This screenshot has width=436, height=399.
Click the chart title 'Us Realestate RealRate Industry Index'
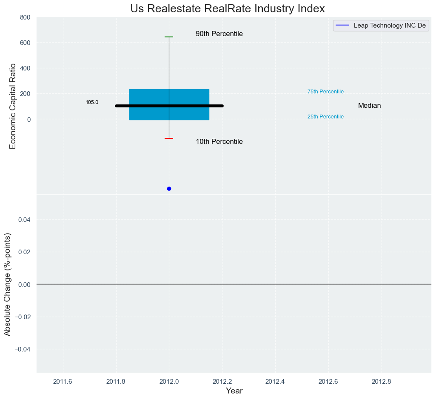click(x=228, y=8)
